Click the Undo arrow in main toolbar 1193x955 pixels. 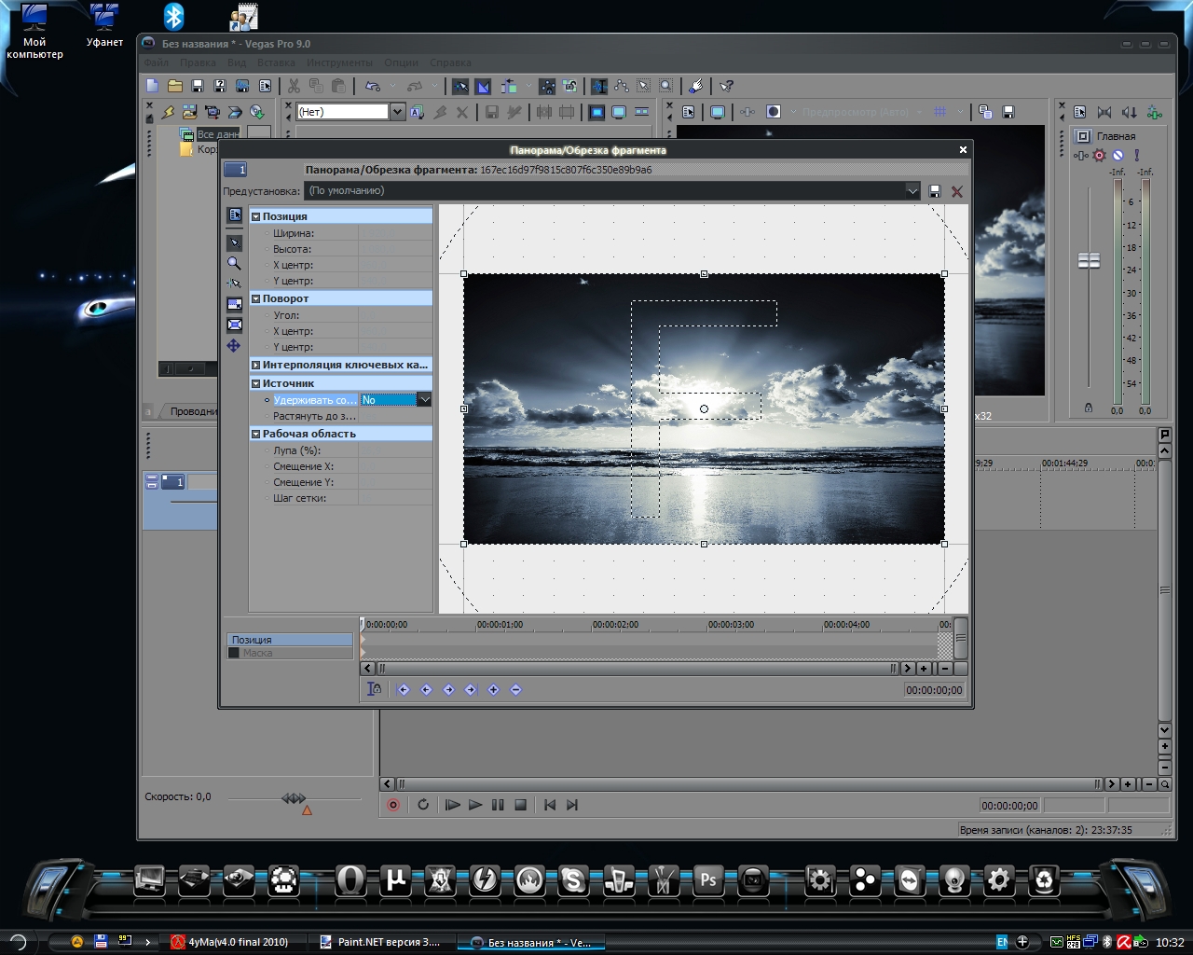click(373, 86)
